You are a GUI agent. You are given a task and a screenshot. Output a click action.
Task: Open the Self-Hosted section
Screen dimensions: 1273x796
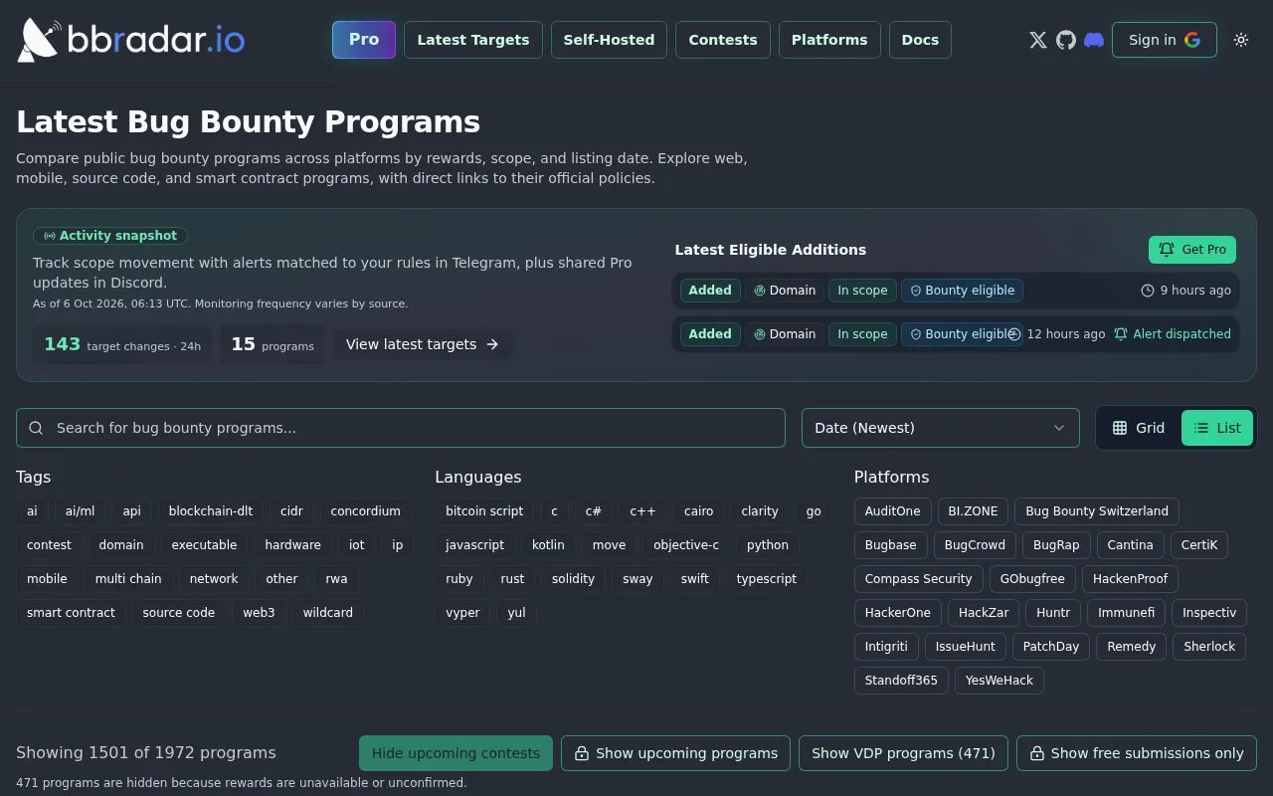609,40
